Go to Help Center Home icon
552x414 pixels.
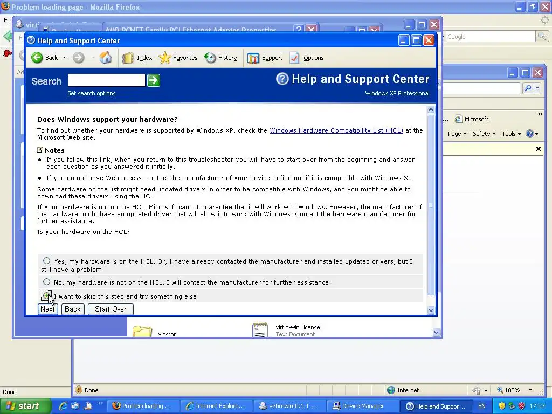pos(105,58)
